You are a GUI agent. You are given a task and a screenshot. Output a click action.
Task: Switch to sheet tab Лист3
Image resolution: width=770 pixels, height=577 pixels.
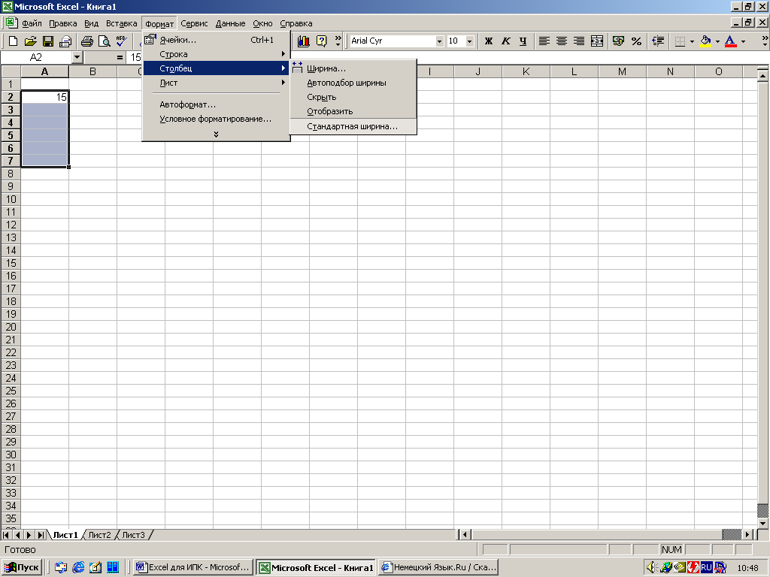pyautogui.click(x=134, y=535)
